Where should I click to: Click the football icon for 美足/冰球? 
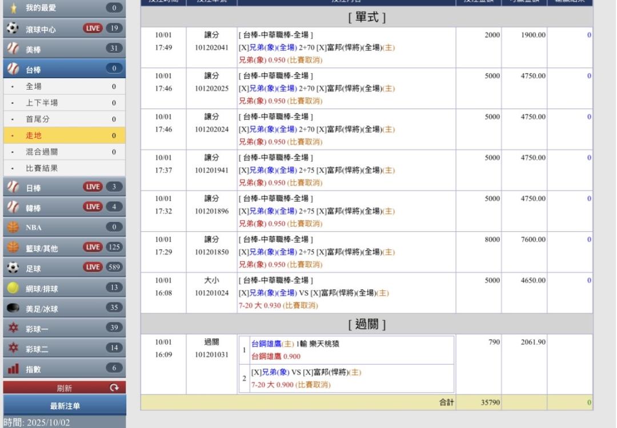(13, 309)
